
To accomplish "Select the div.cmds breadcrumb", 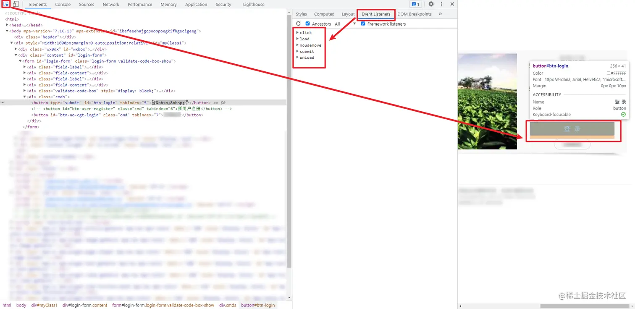I will point(228,305).
